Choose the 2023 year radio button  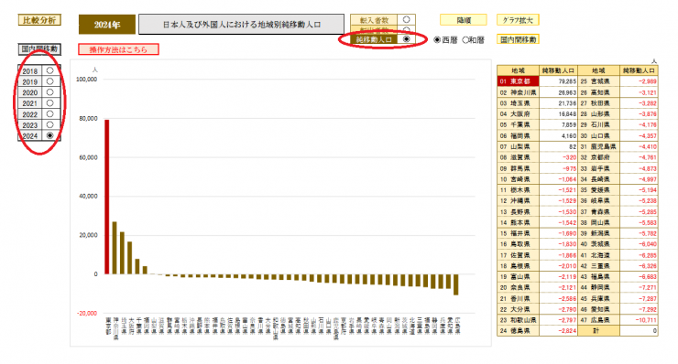[x=50, y=124]
